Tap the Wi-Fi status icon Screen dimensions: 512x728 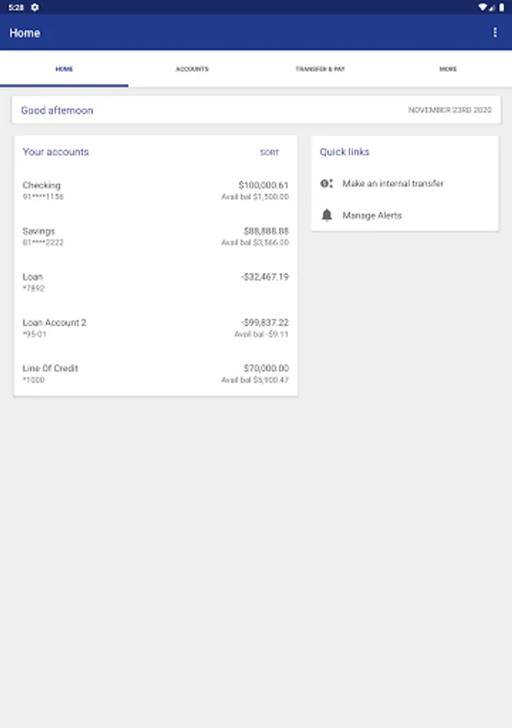coord(482,6)
